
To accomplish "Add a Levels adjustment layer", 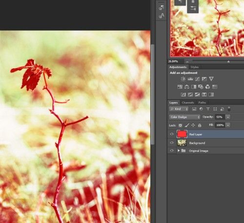I will point(190,79).
